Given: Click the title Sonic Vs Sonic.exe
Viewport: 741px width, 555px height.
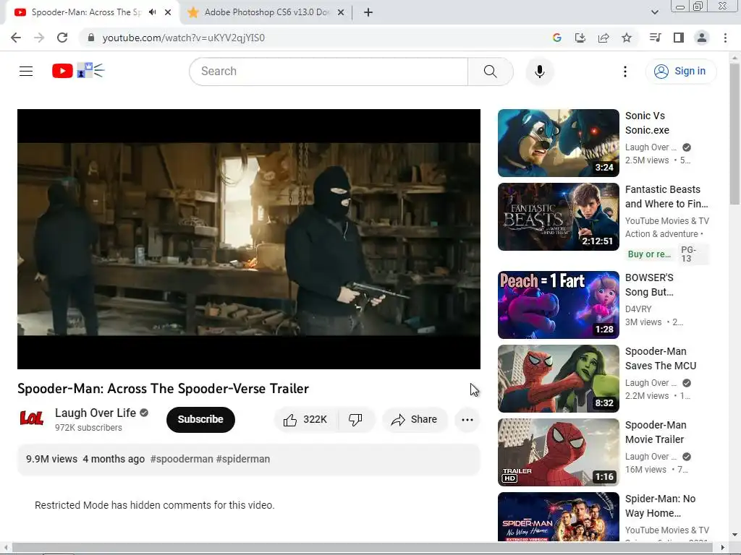Looking at the screenshot, I should (647, 123).
